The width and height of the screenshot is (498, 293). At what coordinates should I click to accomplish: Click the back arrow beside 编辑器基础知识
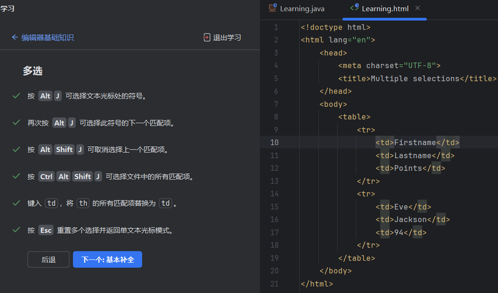pos(14,37)
